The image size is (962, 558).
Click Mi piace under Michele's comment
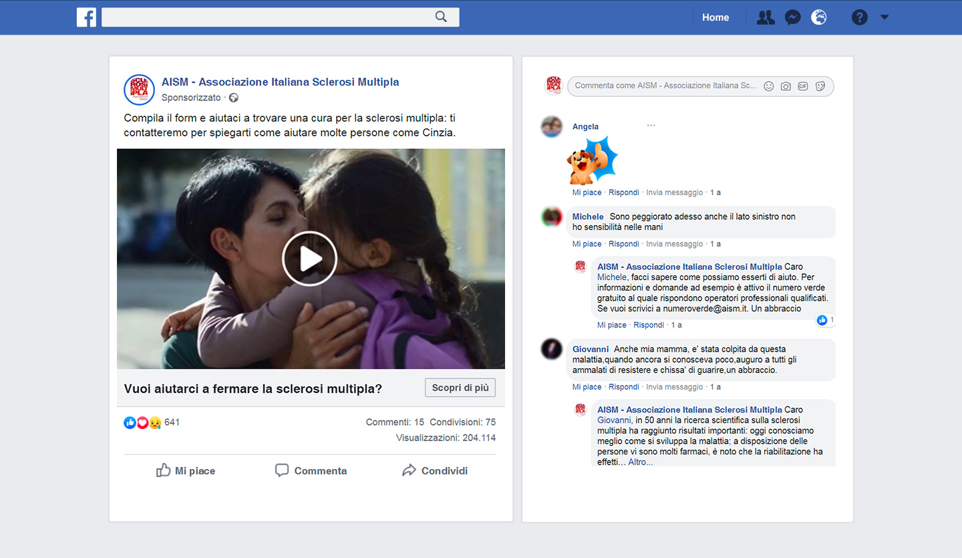click(587, 244)
